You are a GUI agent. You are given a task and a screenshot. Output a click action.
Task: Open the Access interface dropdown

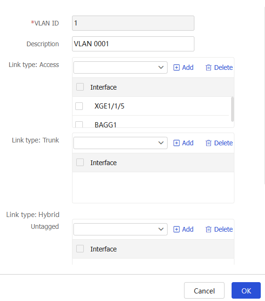click(120, 67)
